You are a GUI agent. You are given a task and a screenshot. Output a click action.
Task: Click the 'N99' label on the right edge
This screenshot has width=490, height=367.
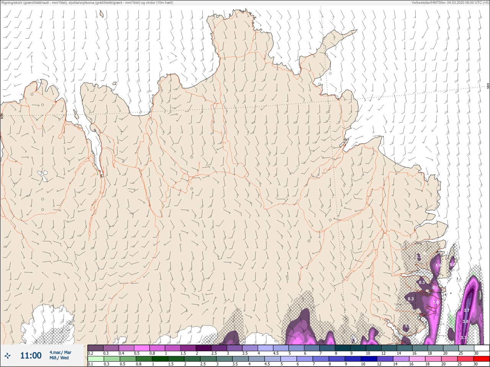point(488,86)
